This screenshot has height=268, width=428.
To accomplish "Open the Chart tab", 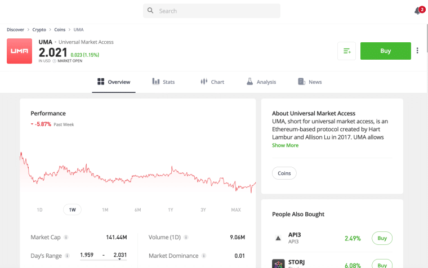I will (212, 82).
